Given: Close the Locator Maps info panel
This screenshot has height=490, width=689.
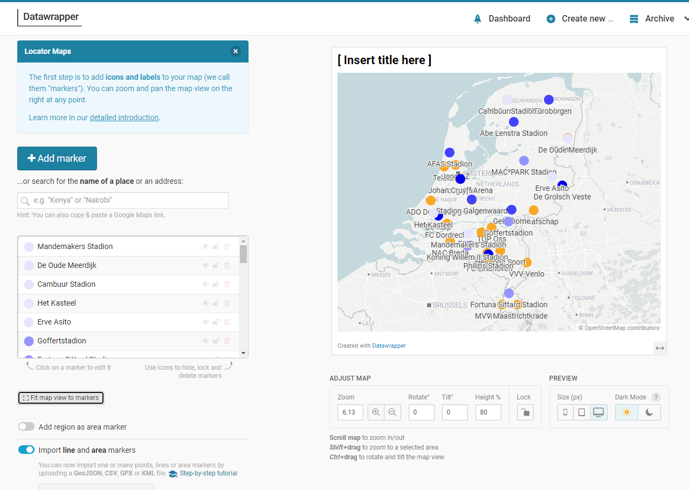Looking at the screenshot, I should [x=236, y=51].
